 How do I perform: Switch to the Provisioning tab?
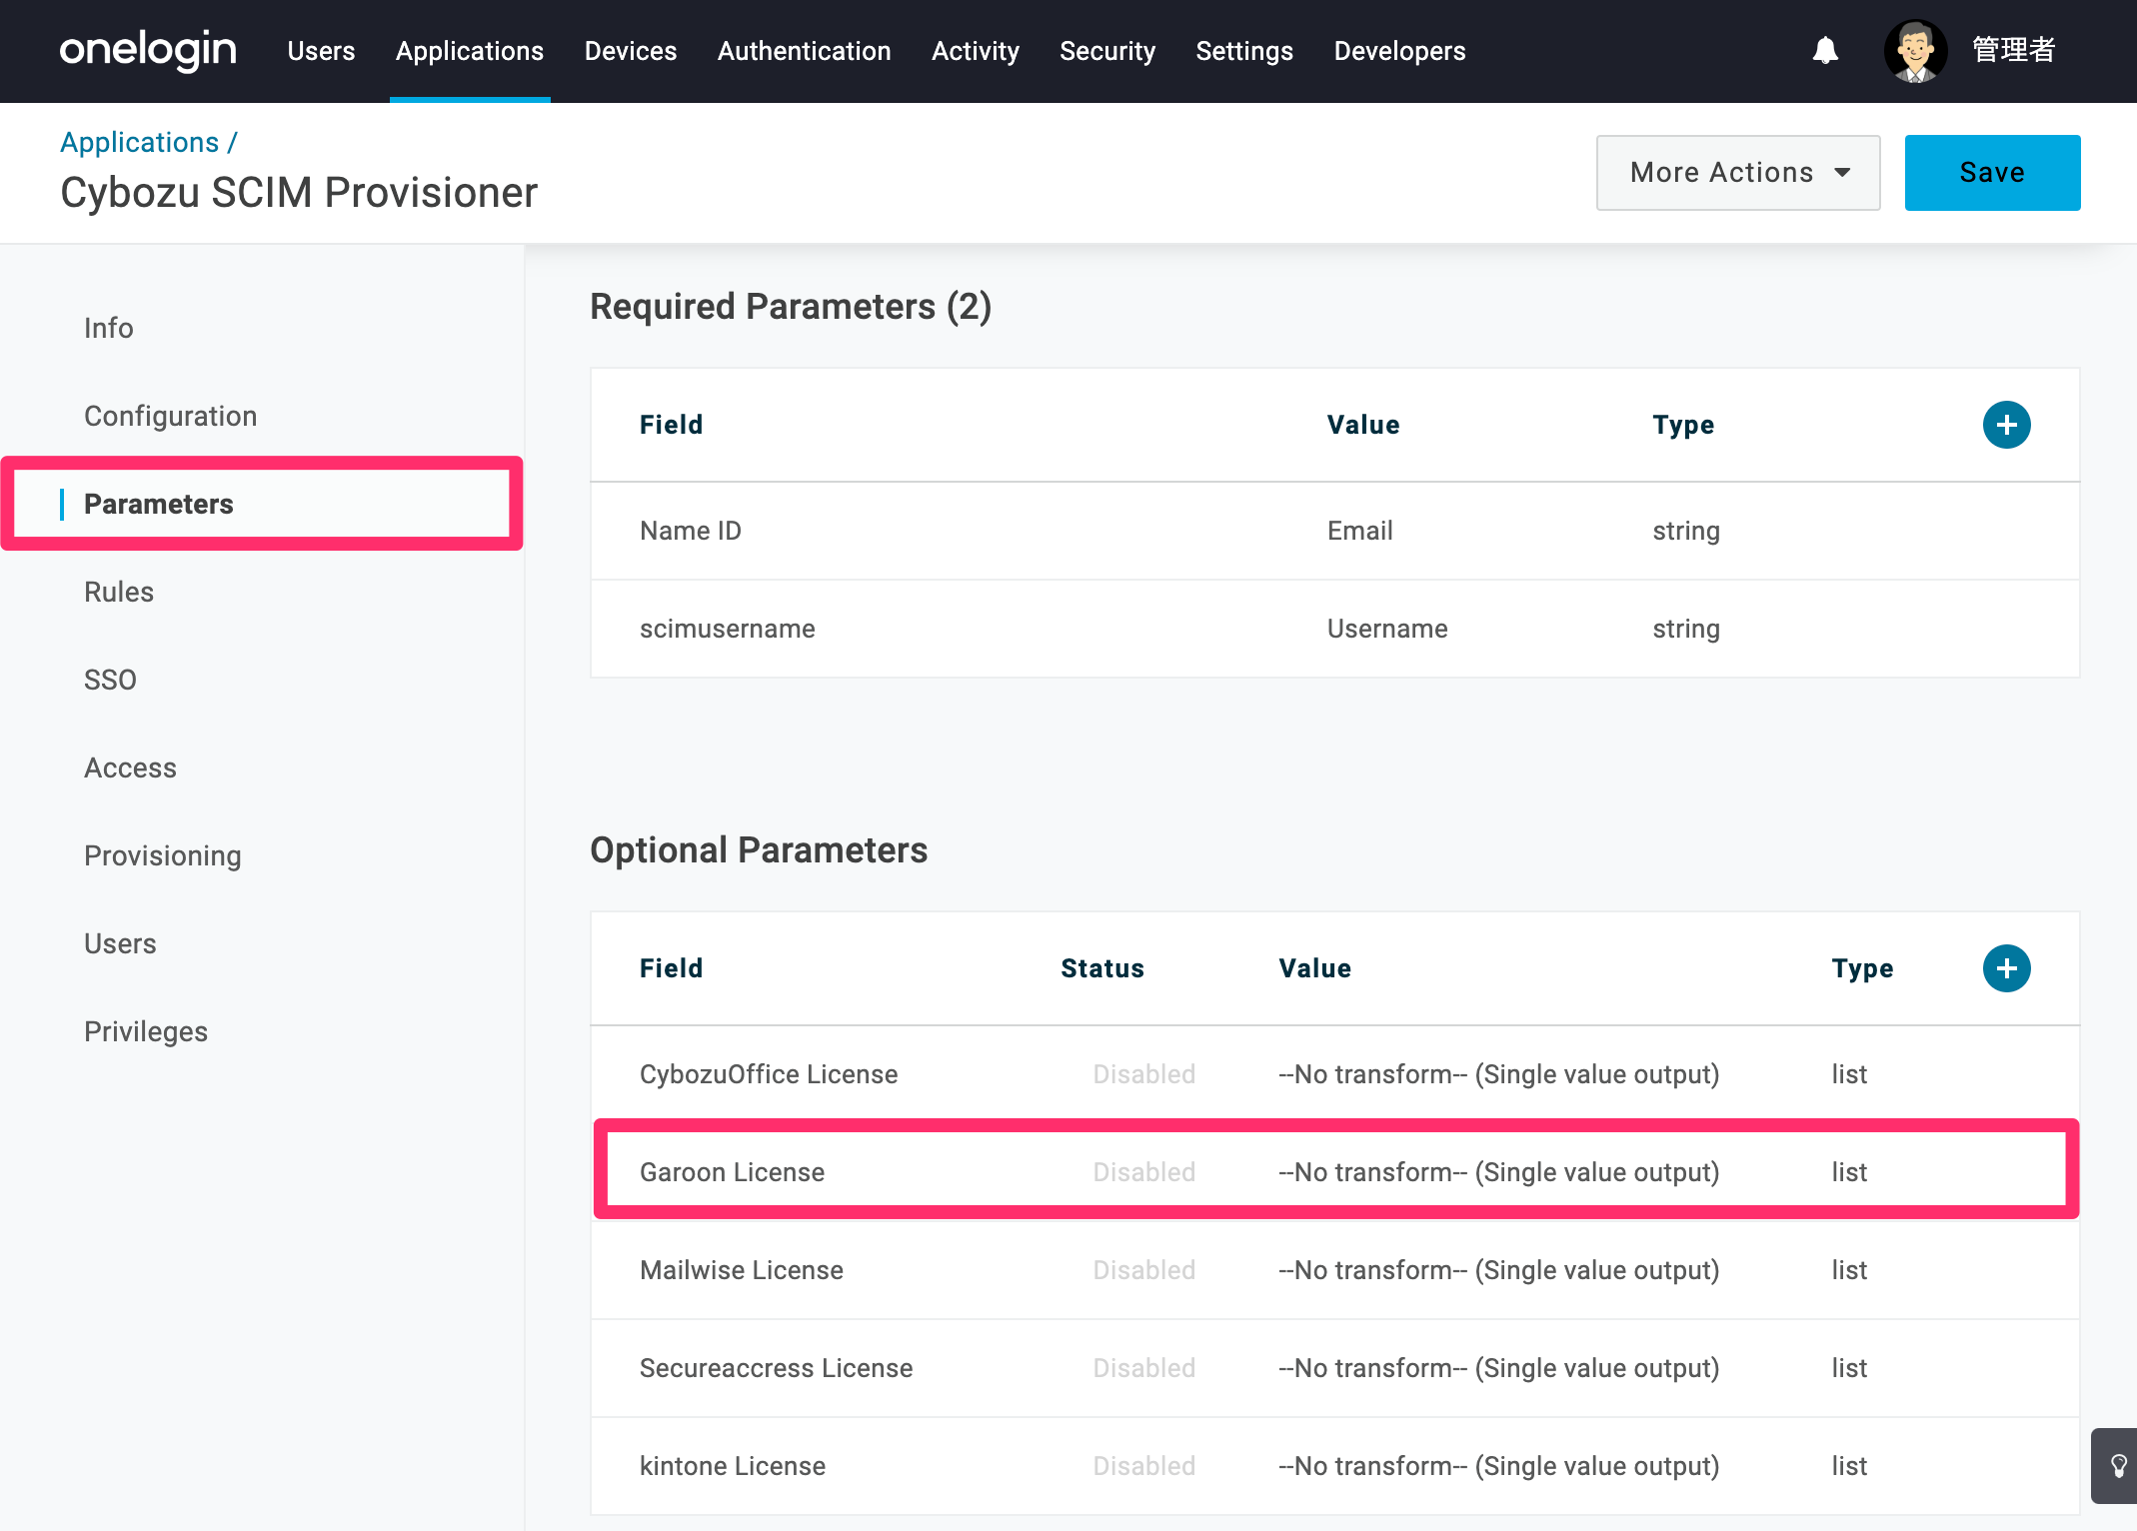coord(163,855)
